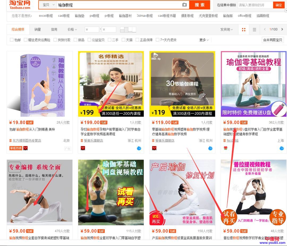Check the 天猫 filter checkbox
The height and width of the screenshot is (246, 287).
[123, 40]
